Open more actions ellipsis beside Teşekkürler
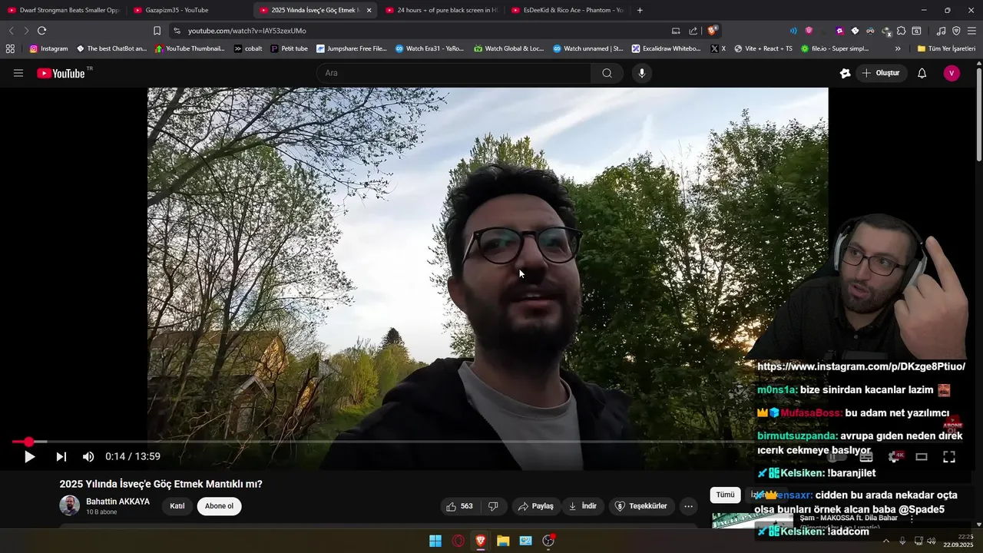The image size is (983, 553). [x=688, y=506]
